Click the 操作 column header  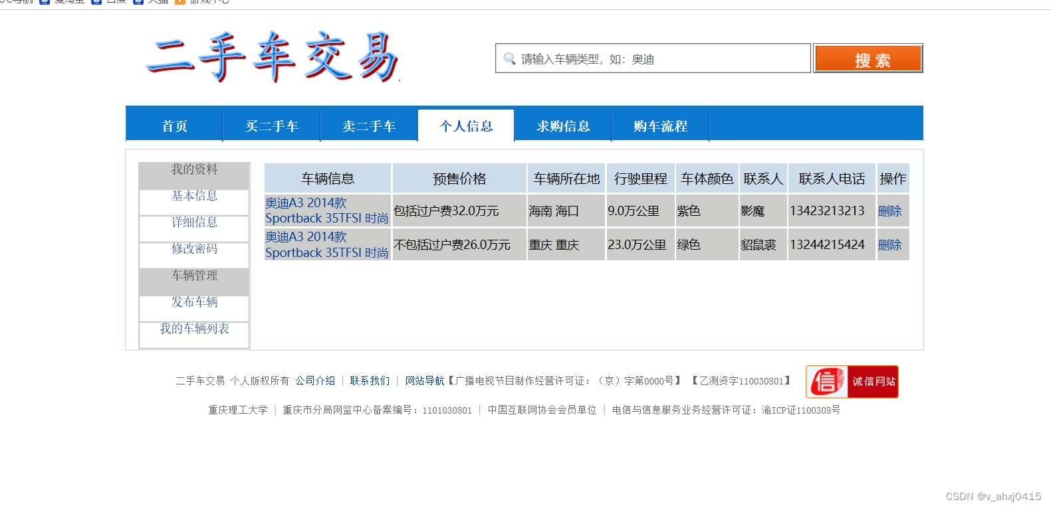(893, 178)
